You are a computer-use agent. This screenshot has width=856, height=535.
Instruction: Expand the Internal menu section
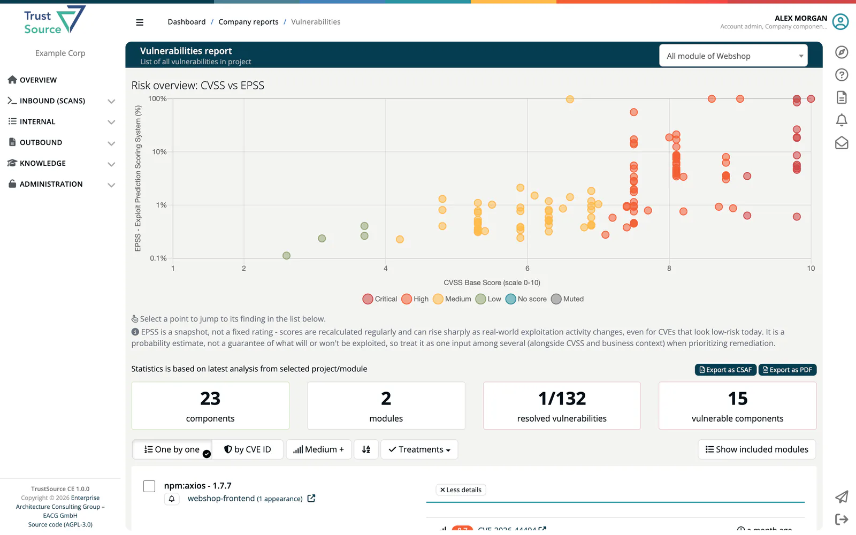(x=62, y=122)
